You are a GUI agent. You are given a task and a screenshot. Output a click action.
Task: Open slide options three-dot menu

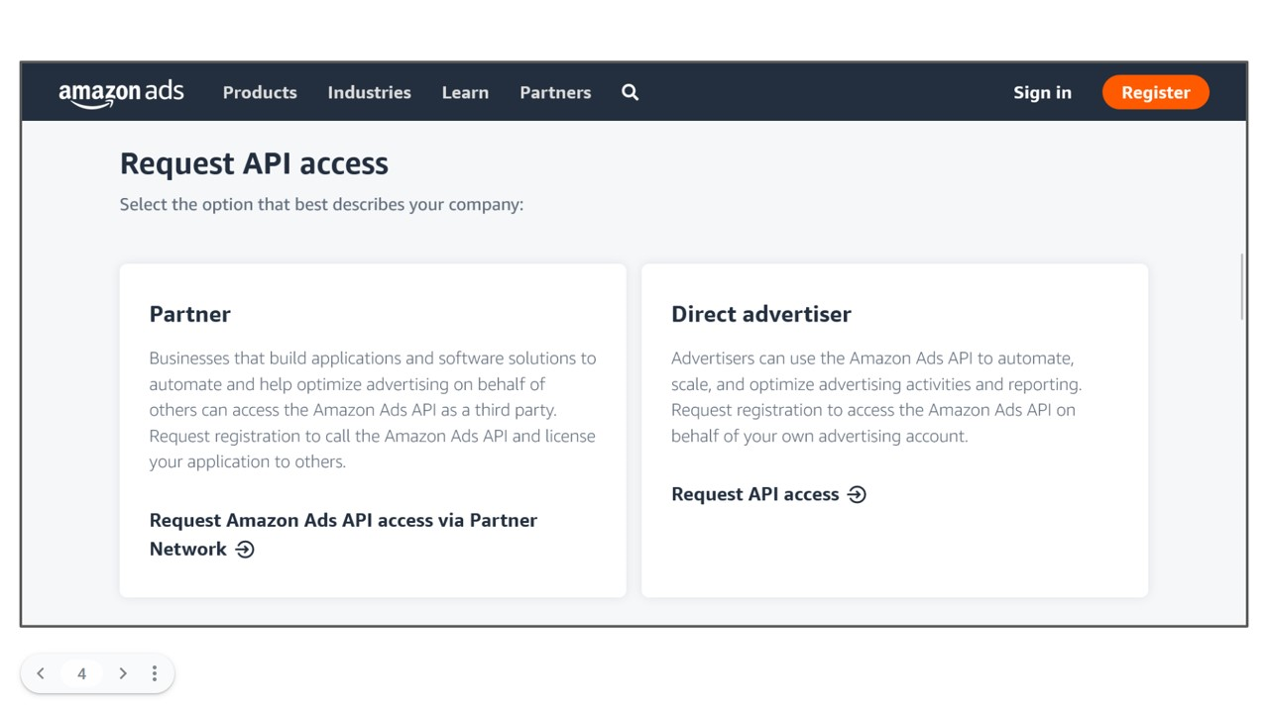pos(155,673)
